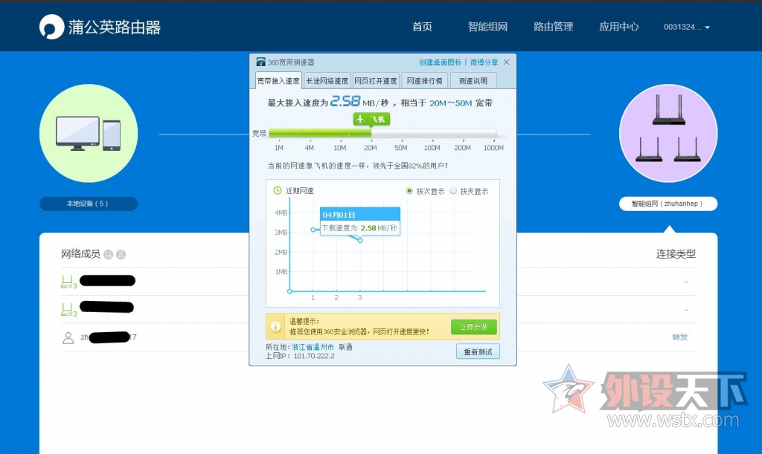Click the yellow 温馨提示 info icon
This screenshot has width=762, height=454.
[275, 326]
